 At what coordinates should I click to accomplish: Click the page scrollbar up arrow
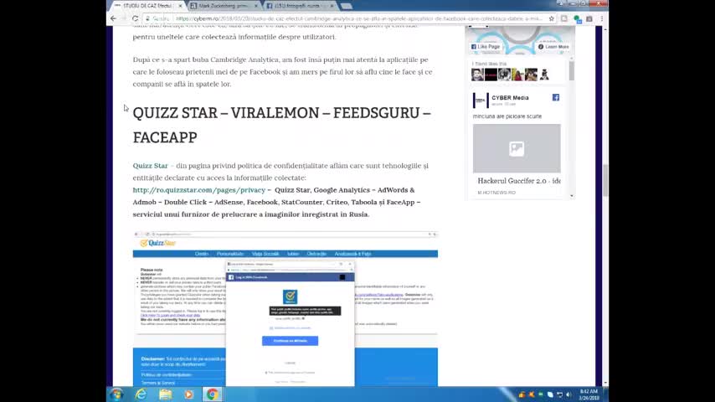[605, 29]
